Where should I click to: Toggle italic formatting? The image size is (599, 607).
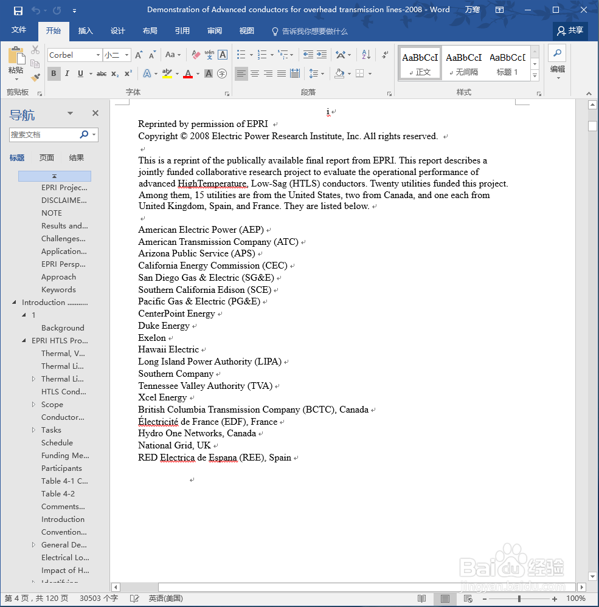(x=67, y=74)
